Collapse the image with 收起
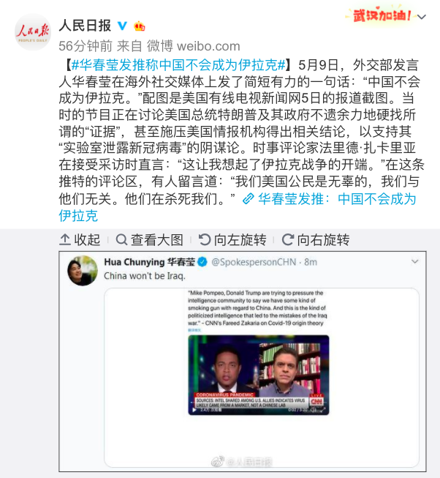This screenshot has height=478, width=440. tap(80, 240)
